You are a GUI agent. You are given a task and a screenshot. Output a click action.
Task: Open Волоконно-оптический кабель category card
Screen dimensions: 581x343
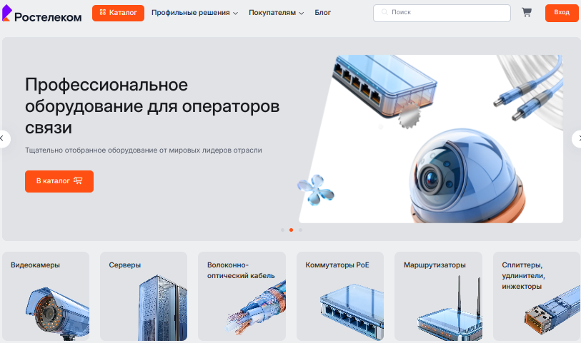[242, 296]
